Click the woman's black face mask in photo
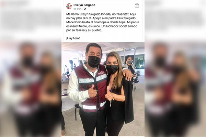This screenshot has height=137, width=206. 112,69
